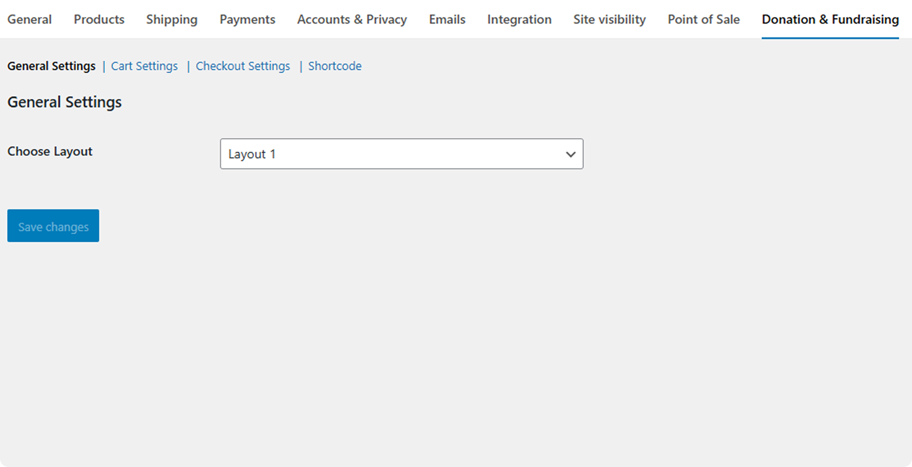This screenshot has height=467, width=912.
Task: Switch to the Products tab
Action: (99, 19)
